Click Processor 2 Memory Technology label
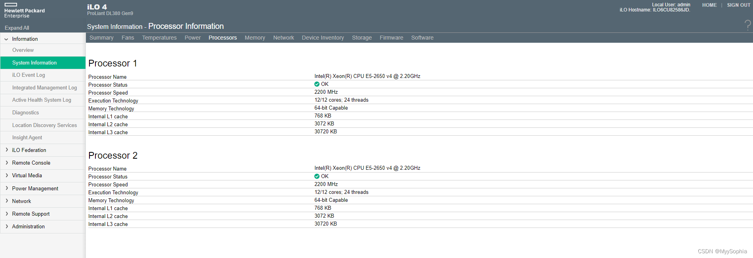Image resolution: width=753 pixels, height=258 pixels. (x=111, y=201)
